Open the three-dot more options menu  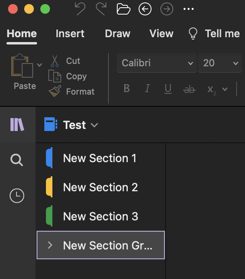[189, 9]
